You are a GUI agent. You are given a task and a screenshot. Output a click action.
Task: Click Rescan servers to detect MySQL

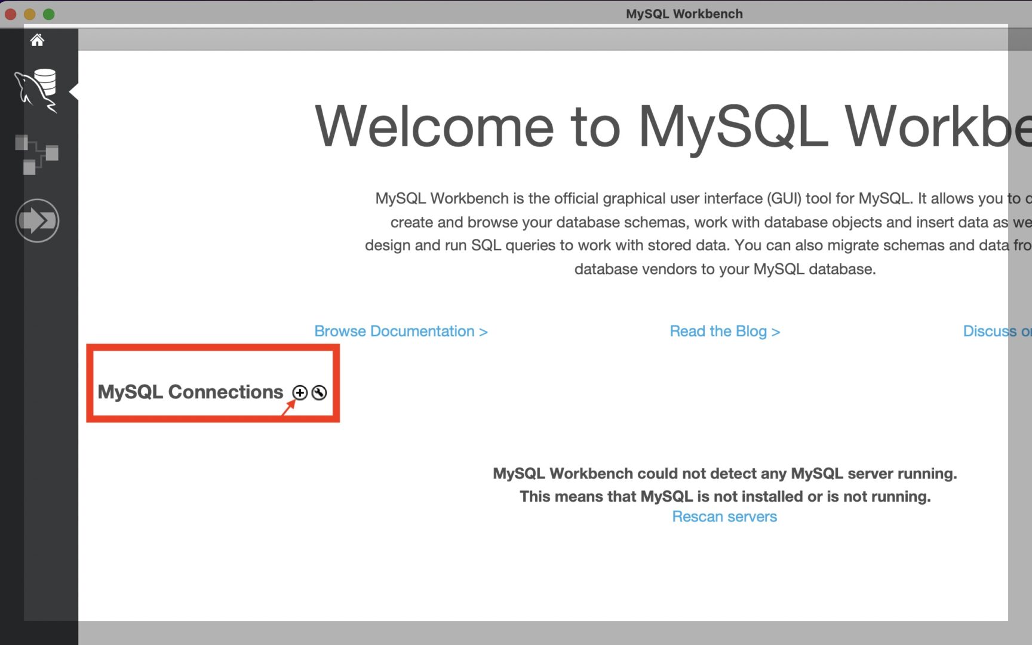click(x=724, y=517)
